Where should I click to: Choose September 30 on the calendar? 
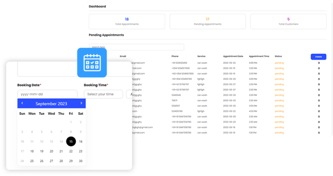pyautogui.click(x=81, y=161)
